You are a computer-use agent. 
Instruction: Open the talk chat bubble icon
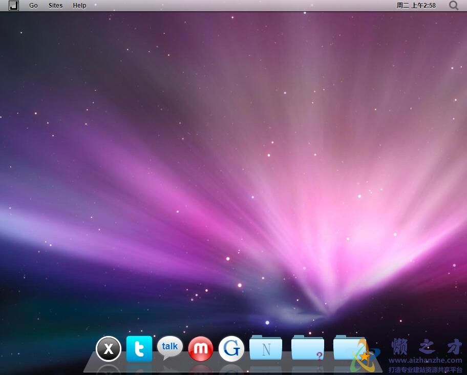170,347
